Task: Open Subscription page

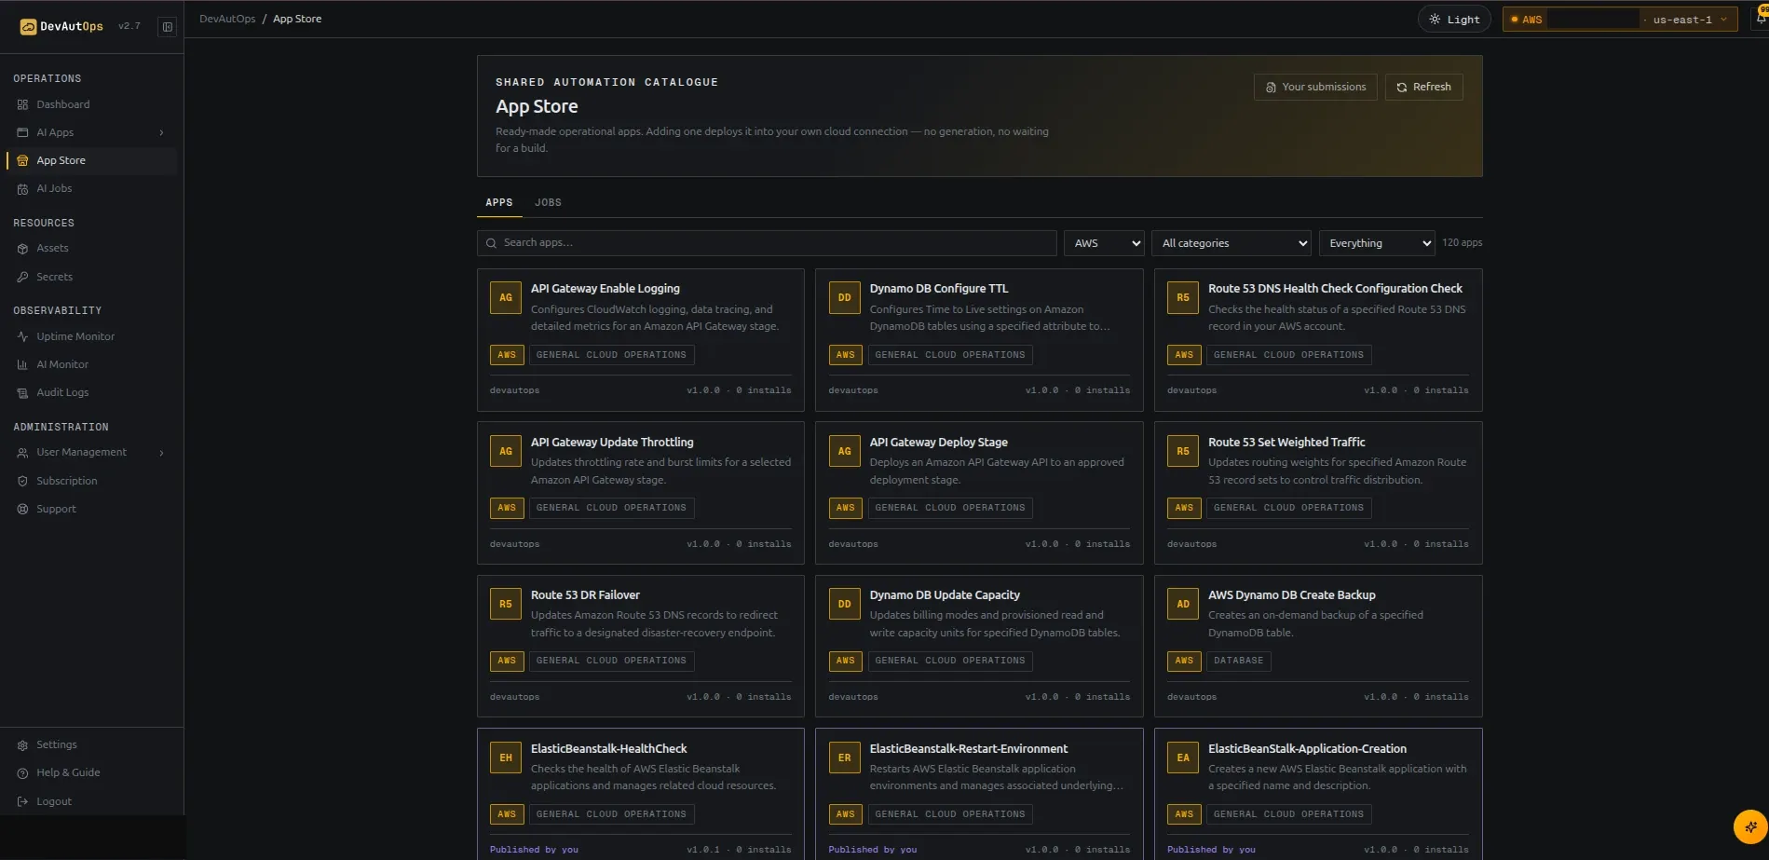Action: click(90, 481)
